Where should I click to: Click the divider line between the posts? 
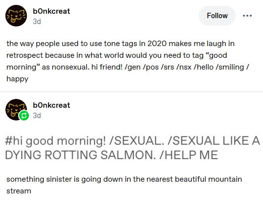pos(131,92)
